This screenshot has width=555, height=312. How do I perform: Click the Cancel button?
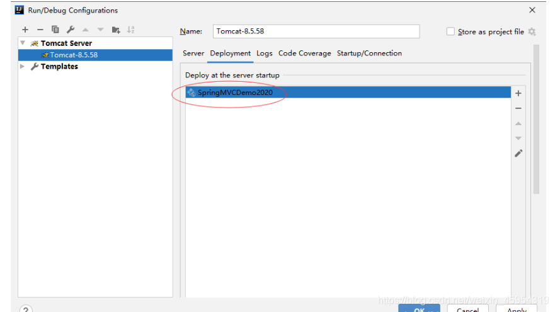coord(468,308)
